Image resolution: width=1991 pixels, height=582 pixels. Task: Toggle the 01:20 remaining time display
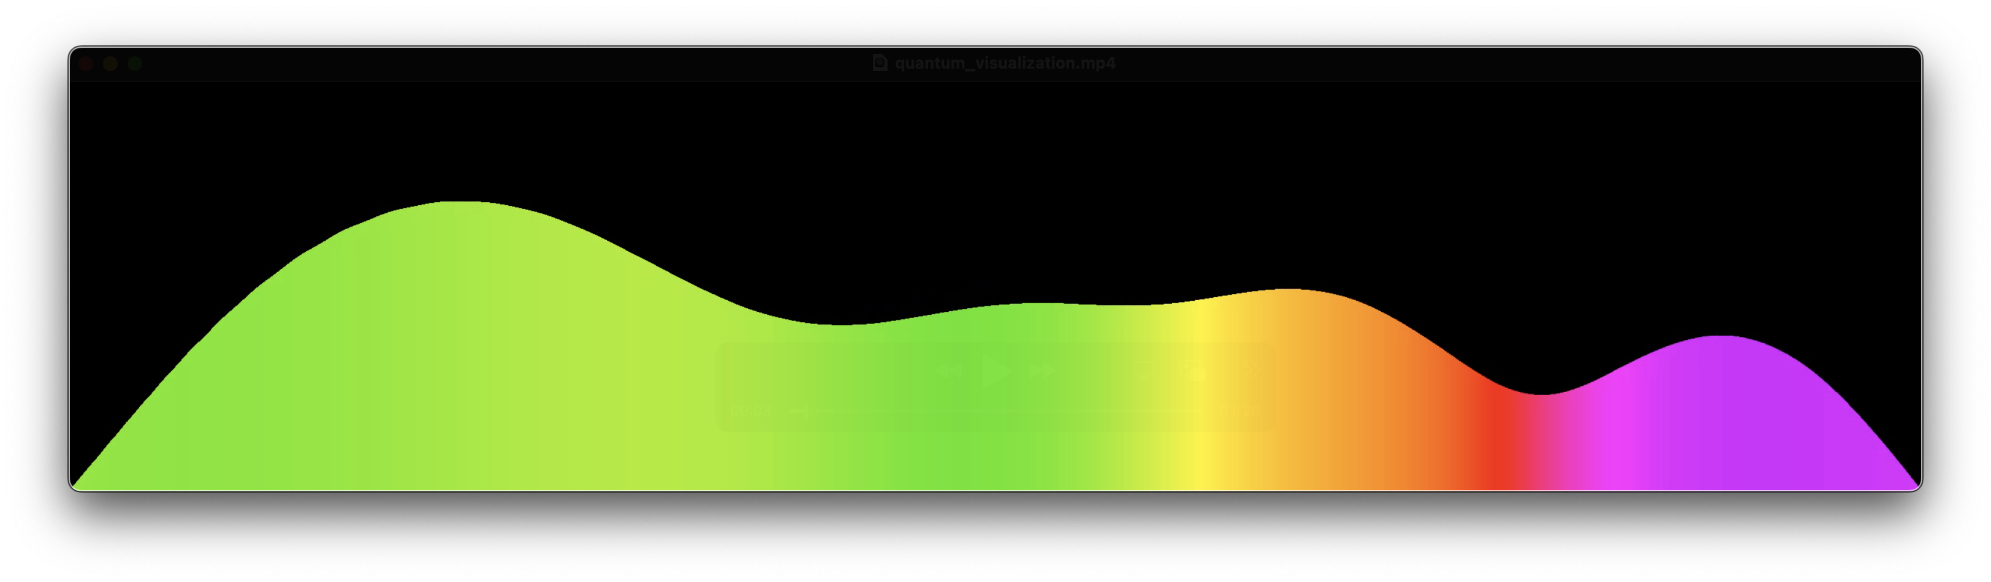coord(1242,411)
